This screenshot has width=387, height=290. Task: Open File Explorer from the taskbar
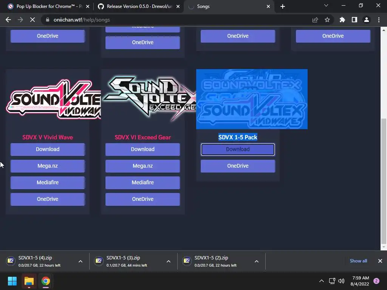[x=29, y=281]
